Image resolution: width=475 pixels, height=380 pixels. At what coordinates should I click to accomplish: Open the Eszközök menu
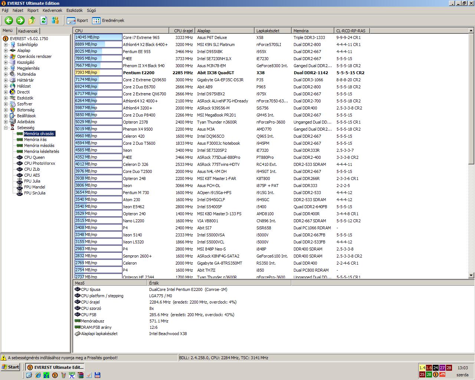tap(75, 10)
